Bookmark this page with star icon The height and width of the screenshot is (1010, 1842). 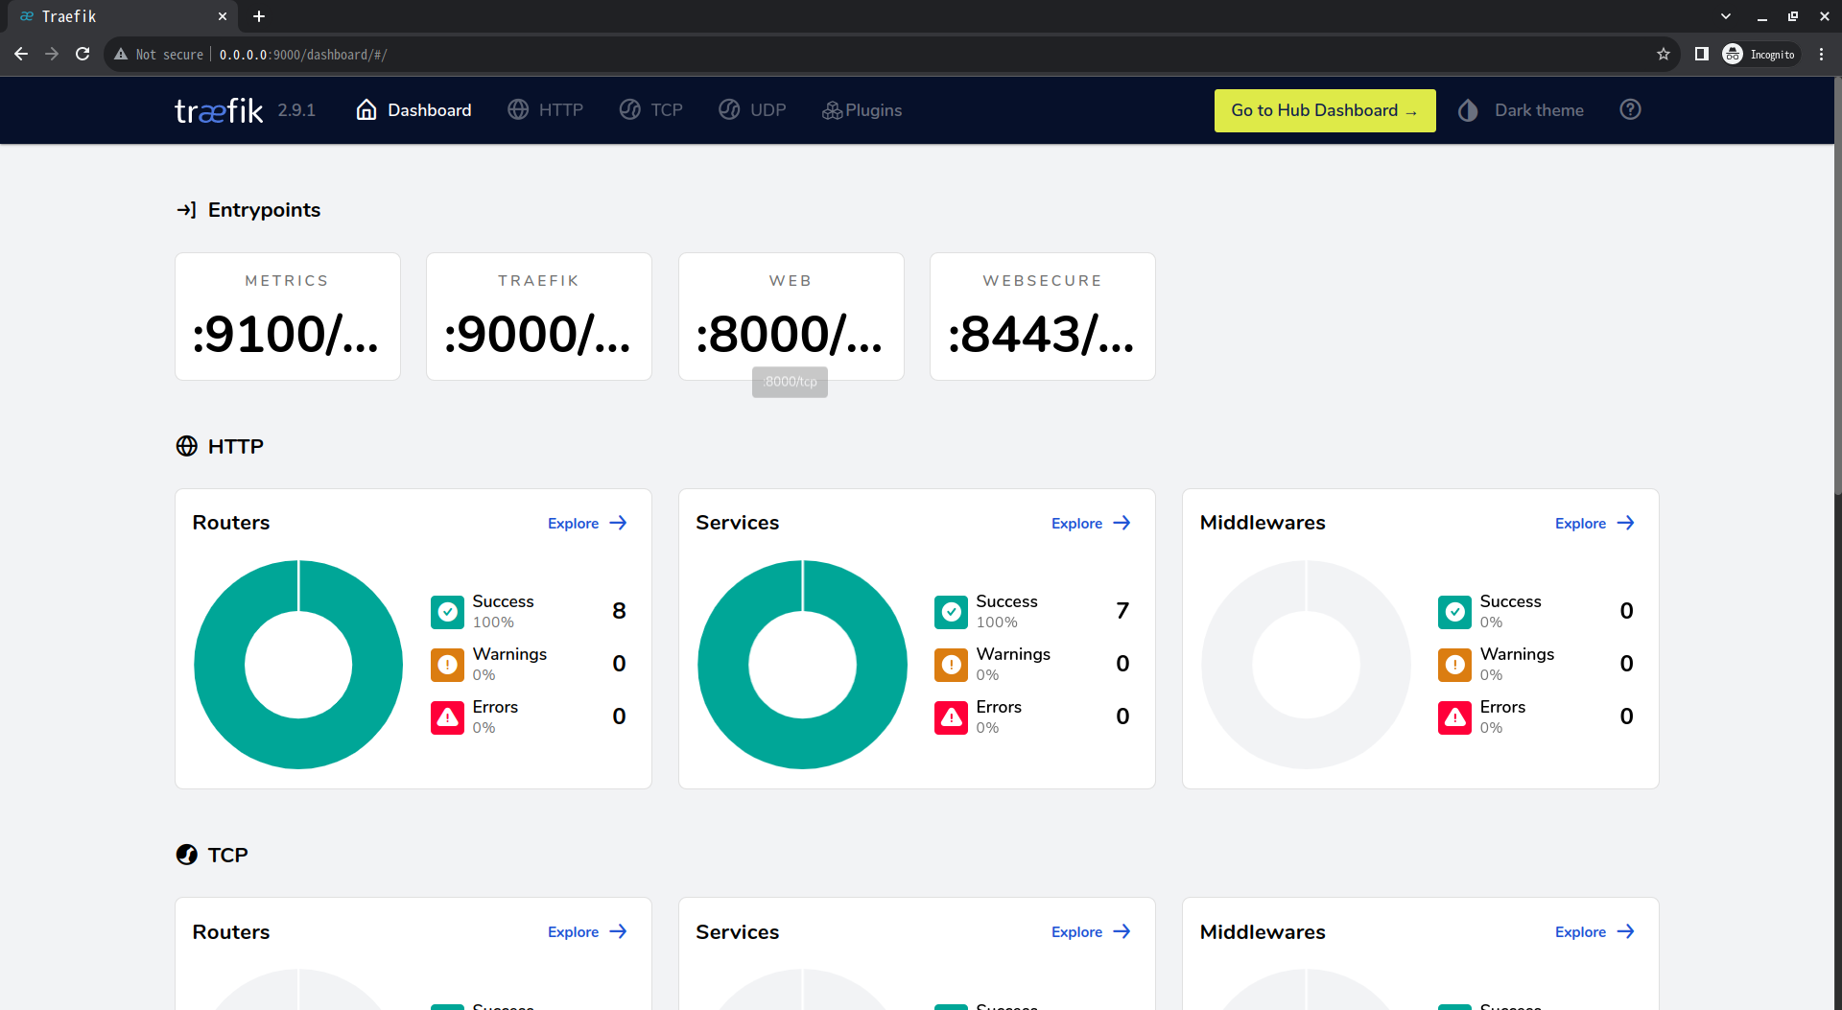(1664, 54)
